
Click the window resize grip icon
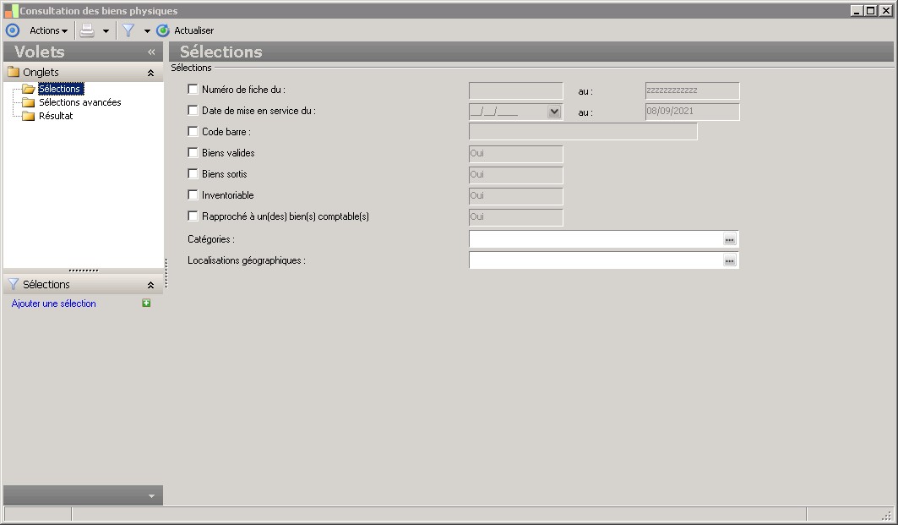click(886, 515)
